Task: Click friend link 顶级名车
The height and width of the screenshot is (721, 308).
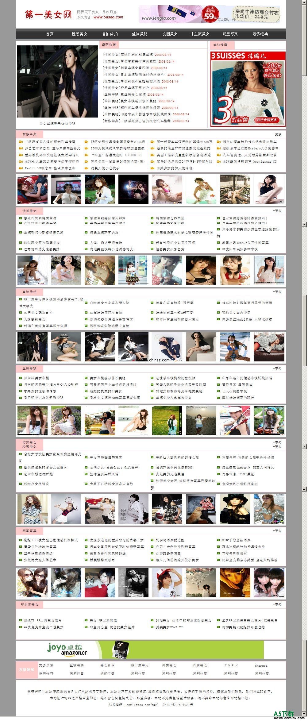Action: (x=46, y=666)
